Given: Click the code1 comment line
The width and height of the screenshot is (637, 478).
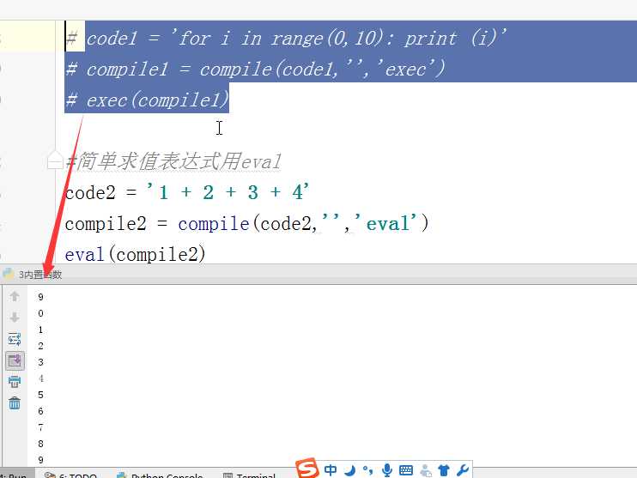Looking at the screenshot, I should pyautogui.click(x=287, y=39).
